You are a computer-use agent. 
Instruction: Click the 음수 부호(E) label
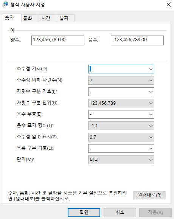30,114
